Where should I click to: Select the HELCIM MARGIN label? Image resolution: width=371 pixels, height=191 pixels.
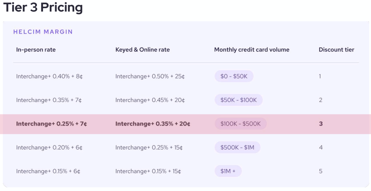pyautogui.click(x=43, y=32)
